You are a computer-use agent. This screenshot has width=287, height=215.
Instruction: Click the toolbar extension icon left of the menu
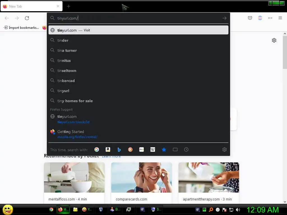click(270, 18)
